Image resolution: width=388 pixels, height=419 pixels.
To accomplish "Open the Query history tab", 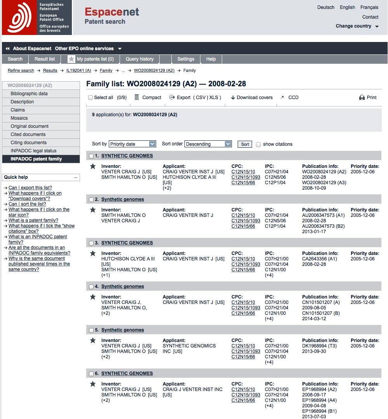I will pyautogui.click(x=140, y=59).
